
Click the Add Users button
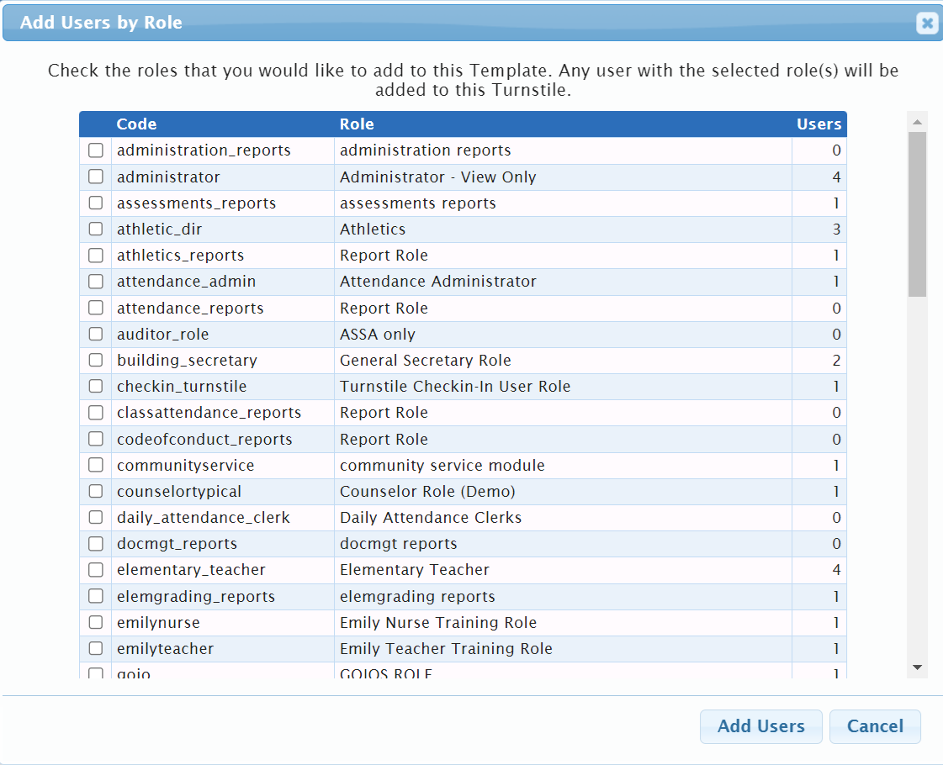pos(760,726)
